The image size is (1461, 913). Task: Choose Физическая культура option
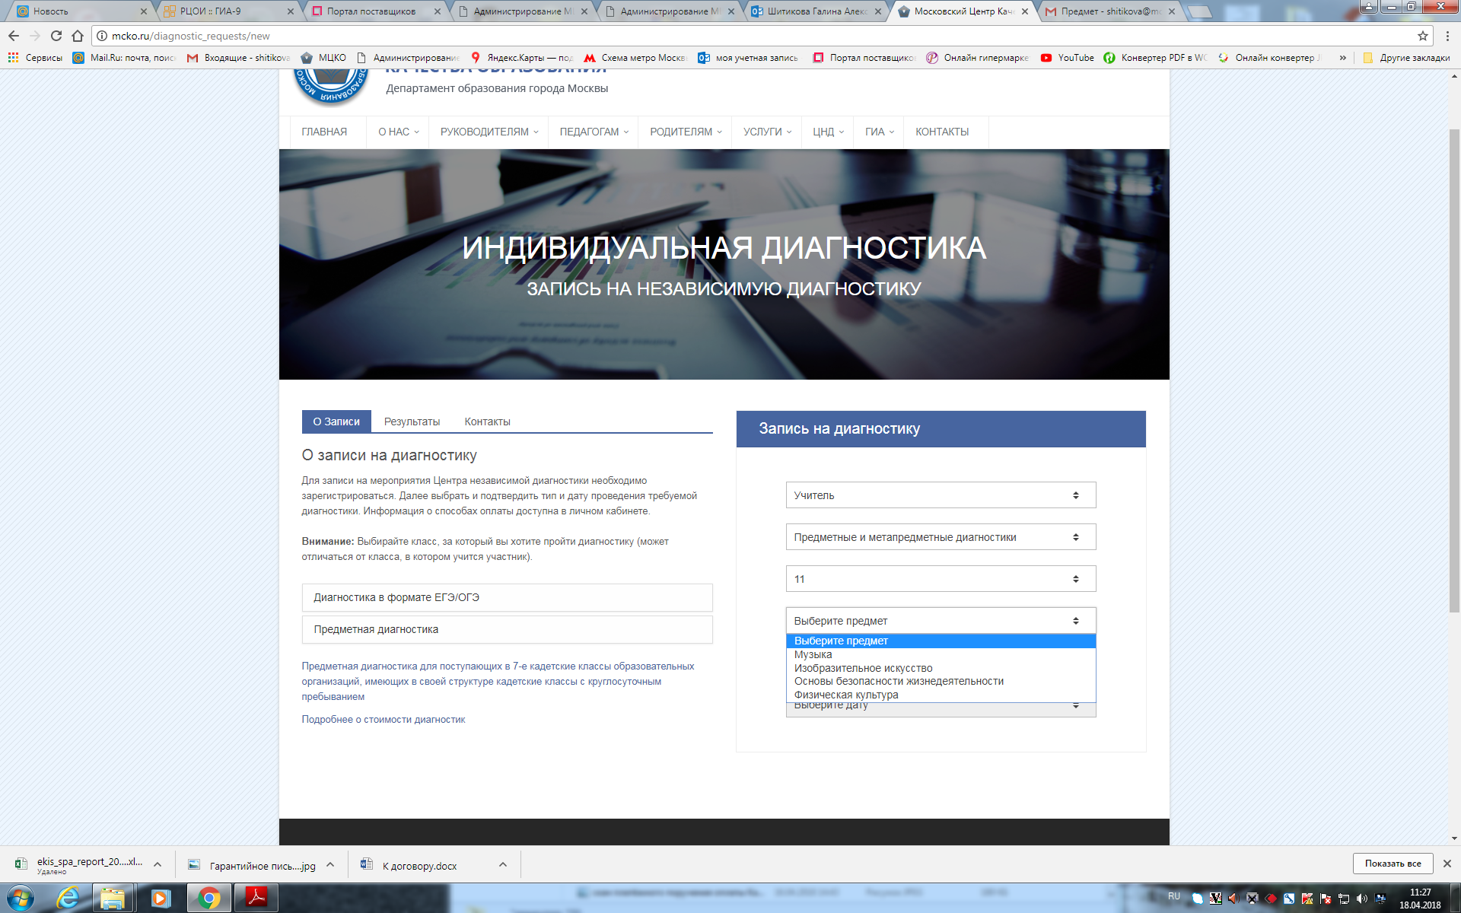[941, 695]
